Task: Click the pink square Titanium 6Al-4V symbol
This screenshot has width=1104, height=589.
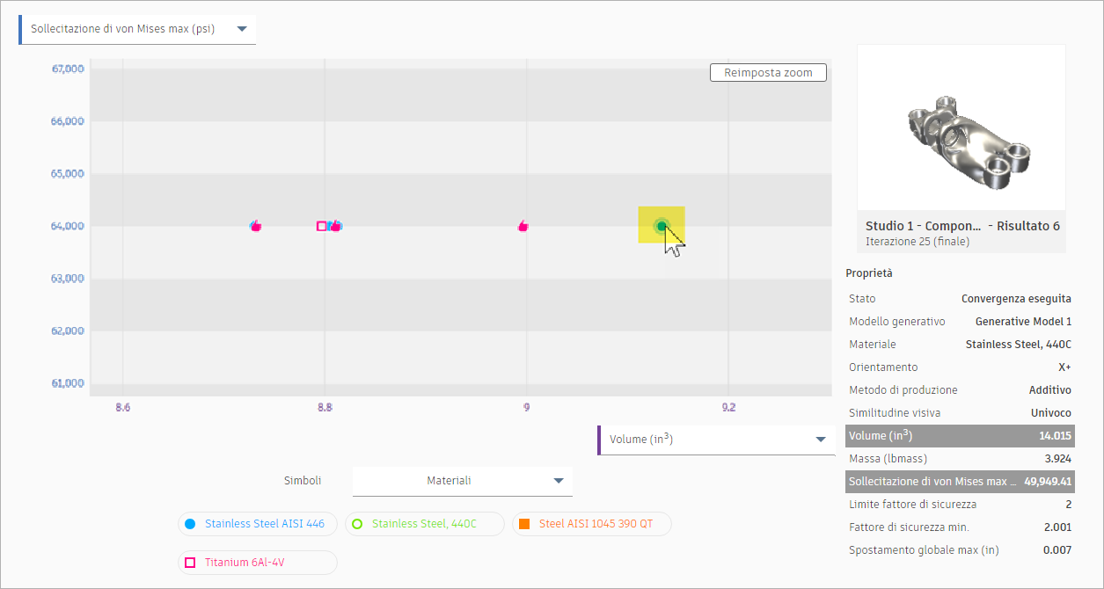Action: pos(190,563)
